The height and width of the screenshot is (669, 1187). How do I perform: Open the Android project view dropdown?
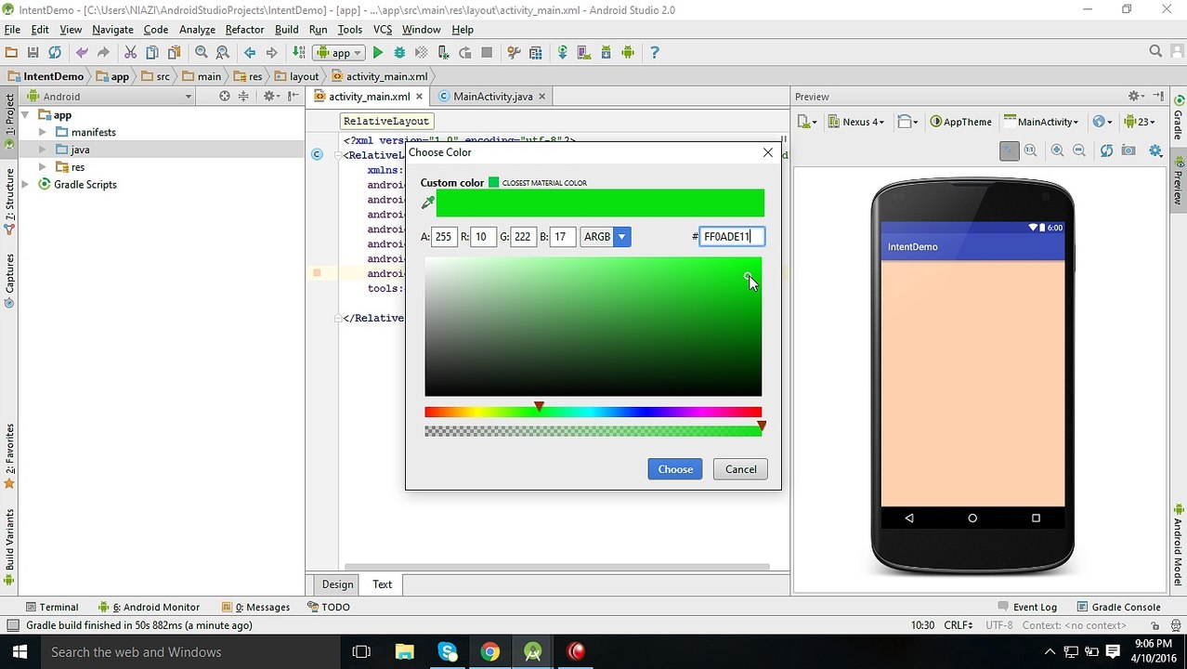110,96
